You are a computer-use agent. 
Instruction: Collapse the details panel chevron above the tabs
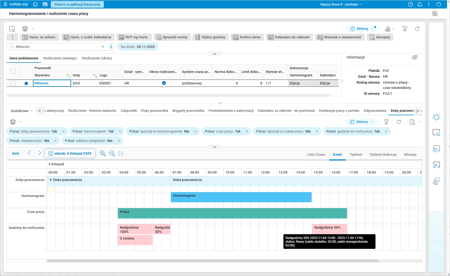click(220, 103)
